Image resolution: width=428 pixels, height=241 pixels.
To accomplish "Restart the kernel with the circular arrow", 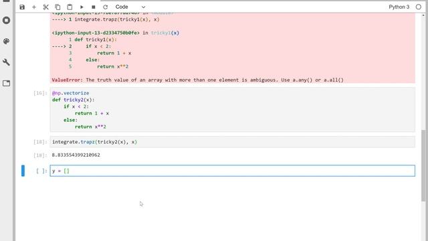I will tap(106, 7).
